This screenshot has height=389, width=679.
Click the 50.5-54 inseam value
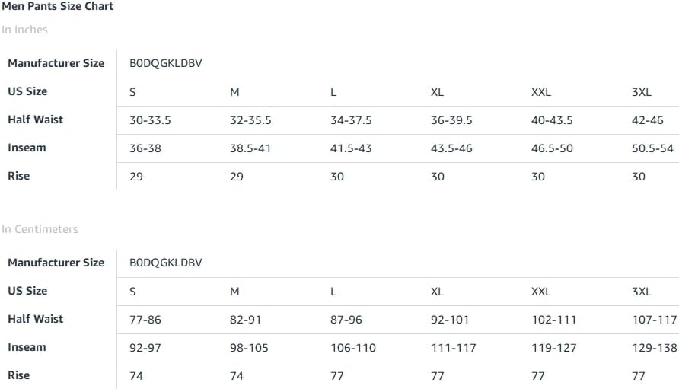pos(652,148)
